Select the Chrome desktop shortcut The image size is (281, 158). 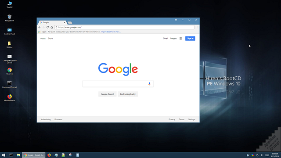point(10,71)
